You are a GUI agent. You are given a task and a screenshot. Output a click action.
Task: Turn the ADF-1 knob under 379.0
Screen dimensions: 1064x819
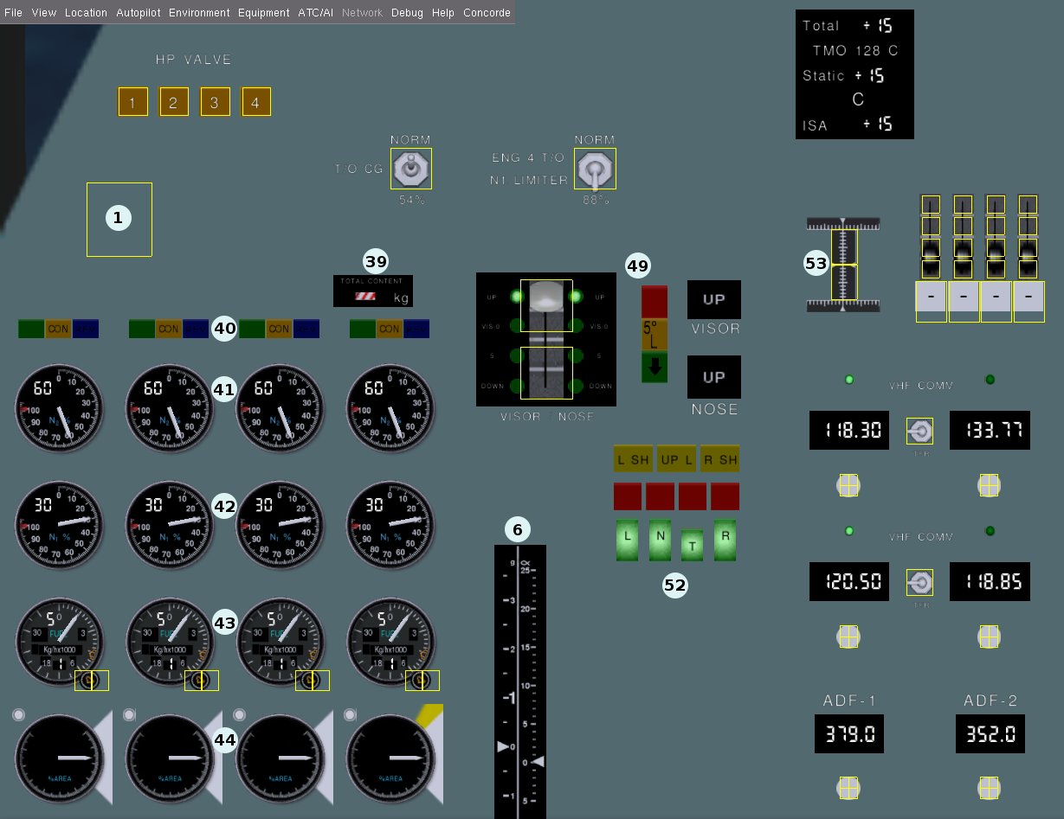[848, 788]
